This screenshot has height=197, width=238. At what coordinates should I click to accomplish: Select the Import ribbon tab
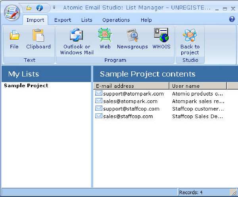[x=35, y=20]
